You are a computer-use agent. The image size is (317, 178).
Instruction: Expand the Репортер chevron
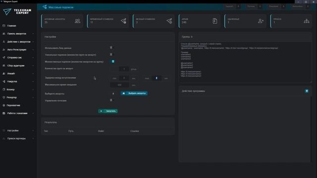tap(33, 97)
